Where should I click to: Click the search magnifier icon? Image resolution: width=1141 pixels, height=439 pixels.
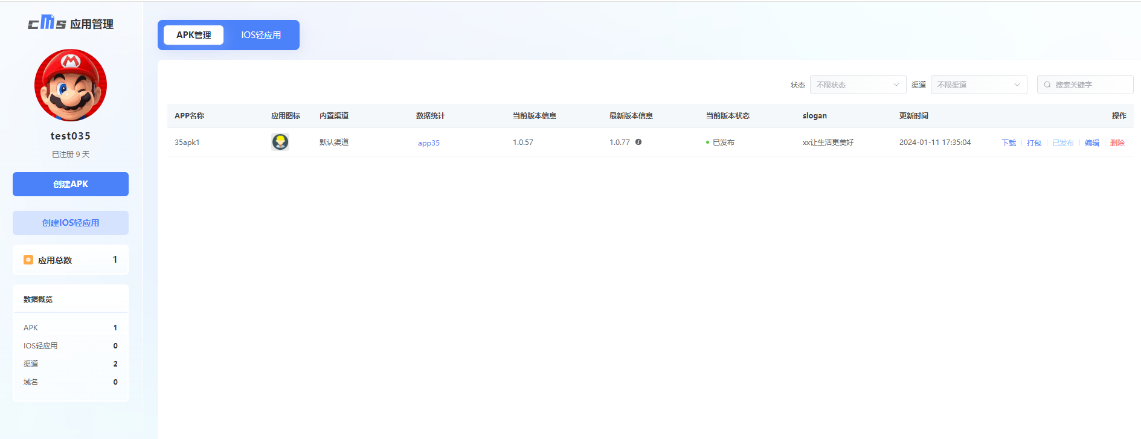(x=1047, y=85)
